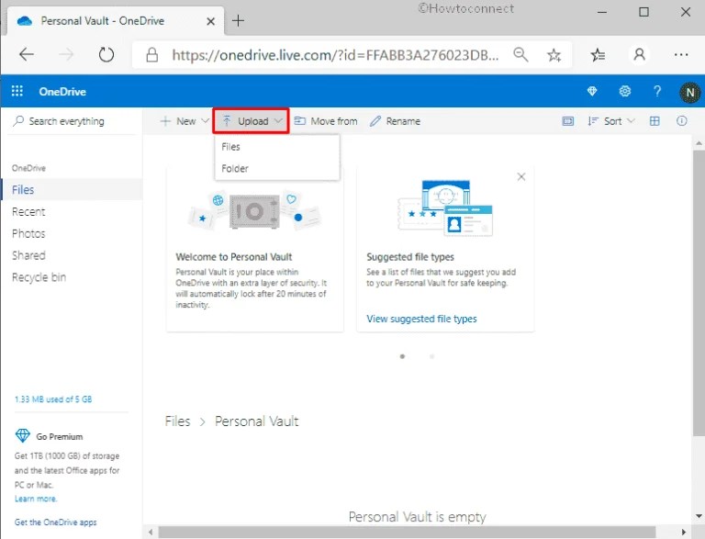This screenshot has width=705, height=539.
Task: Select the second carousel page dot
Action: [x=431, y=356]
